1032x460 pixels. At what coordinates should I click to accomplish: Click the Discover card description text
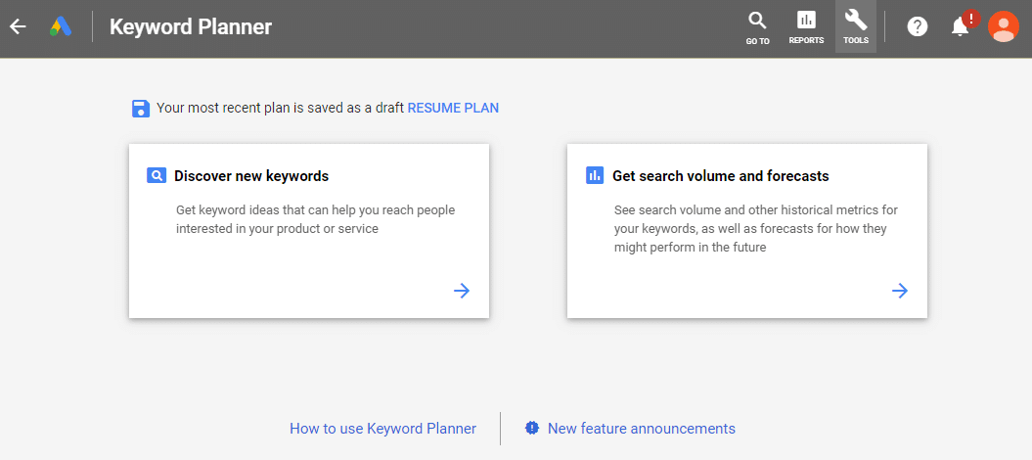coord(315,220)
